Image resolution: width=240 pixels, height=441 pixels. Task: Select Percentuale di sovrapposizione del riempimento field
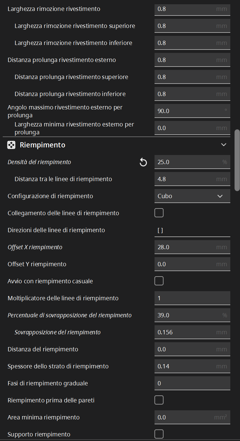pos(192,315)
